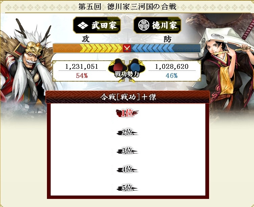Click the 合戦[戦功]十傑 header bar
This screenshot has height=207, width=254.
[x=128, y=97]
